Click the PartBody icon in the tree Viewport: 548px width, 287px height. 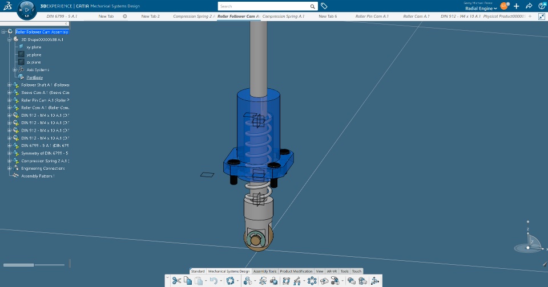[21, 77]
